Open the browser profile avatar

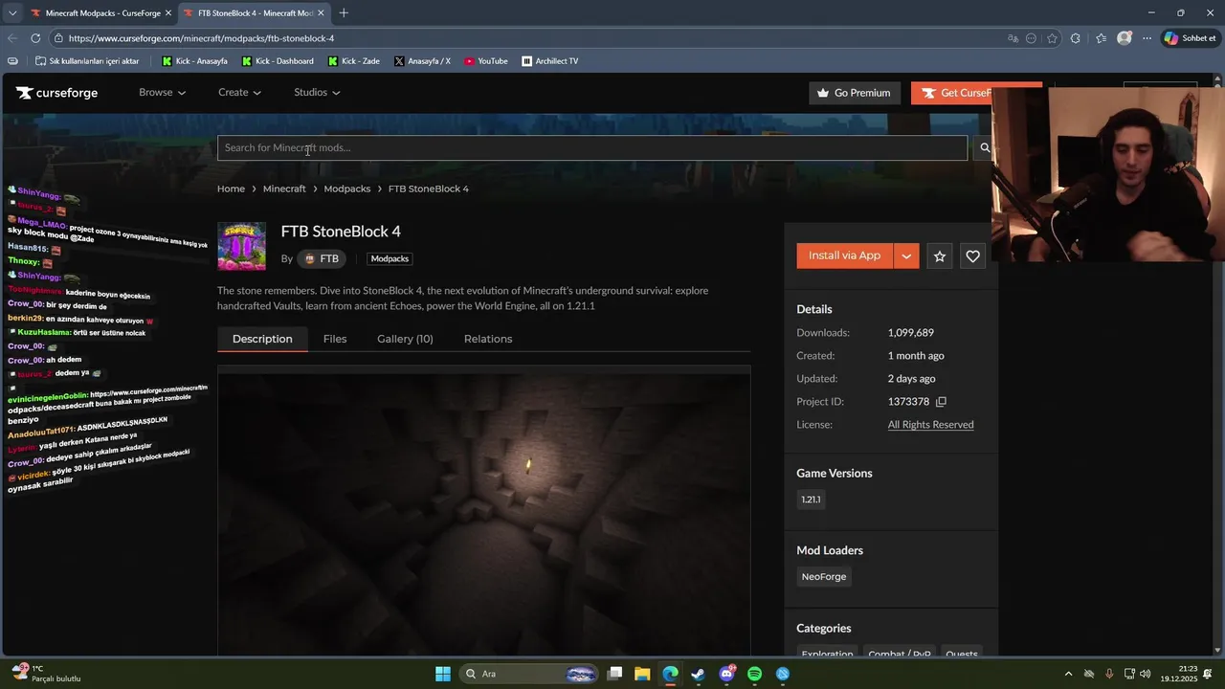pyautogui.click(x=1124, y=38)
